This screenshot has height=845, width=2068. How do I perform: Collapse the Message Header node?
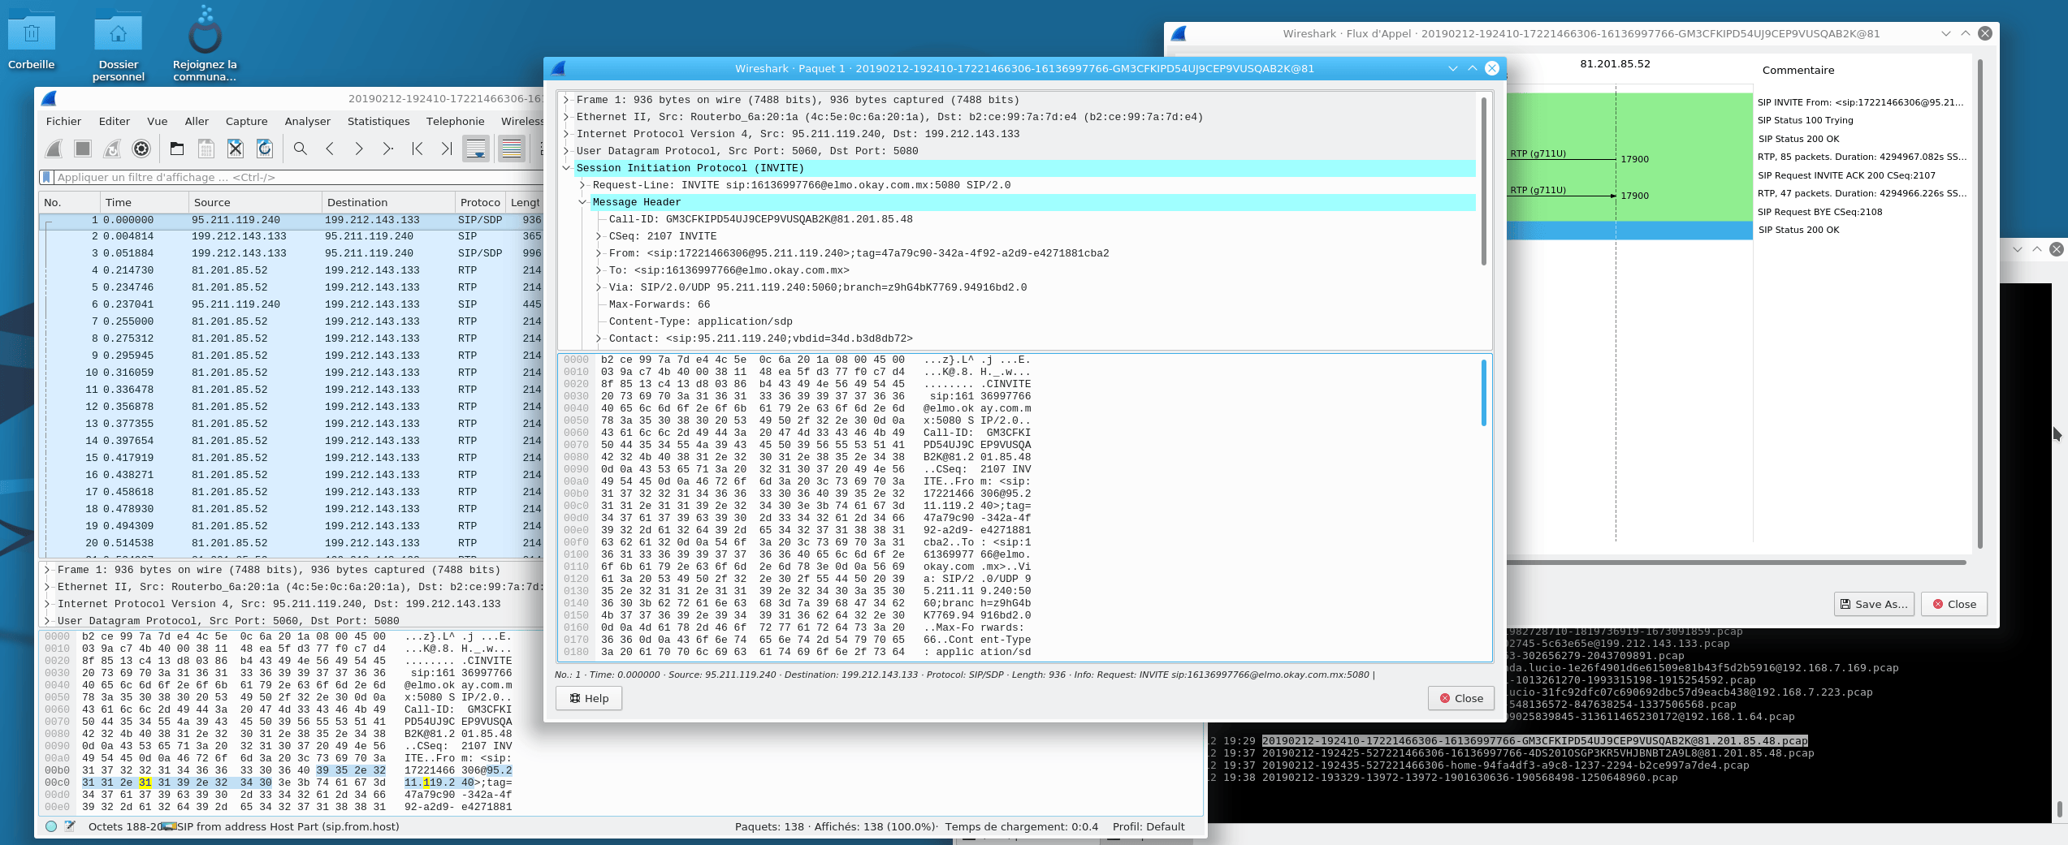tap(582, 202)
